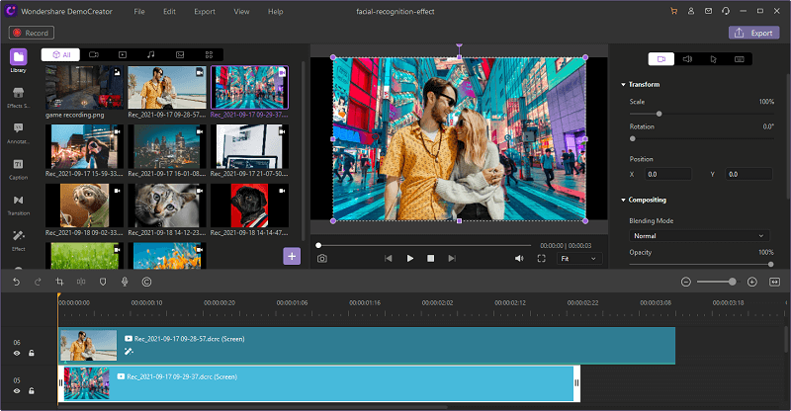Hide track 05 with eye icon
791x411 pixels.
(17, 391)
